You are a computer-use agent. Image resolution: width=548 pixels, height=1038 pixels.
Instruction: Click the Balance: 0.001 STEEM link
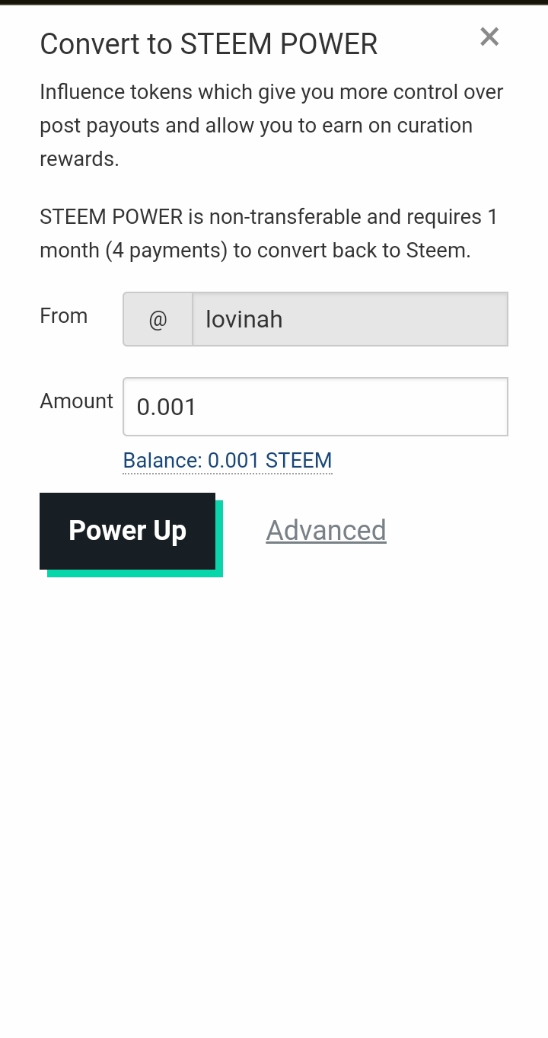point(227,461)
